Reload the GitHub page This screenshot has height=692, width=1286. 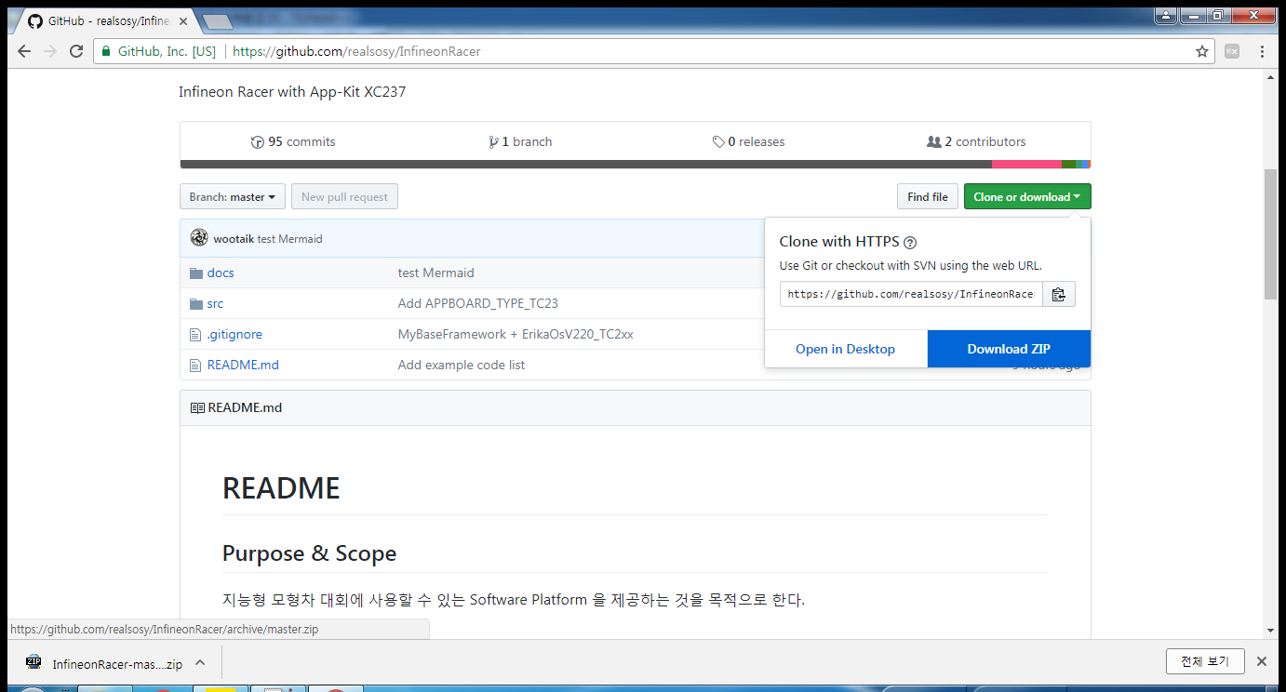point(76,51)
